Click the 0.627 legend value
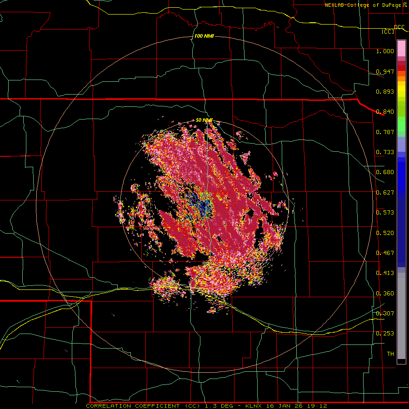The image size is (409, 409). (x=385, y=193)
